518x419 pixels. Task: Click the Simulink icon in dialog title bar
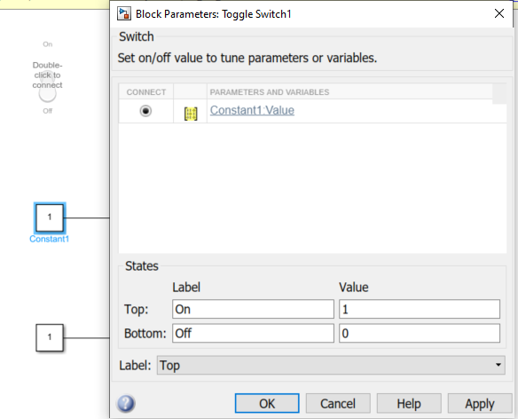(x=124, y=14)
